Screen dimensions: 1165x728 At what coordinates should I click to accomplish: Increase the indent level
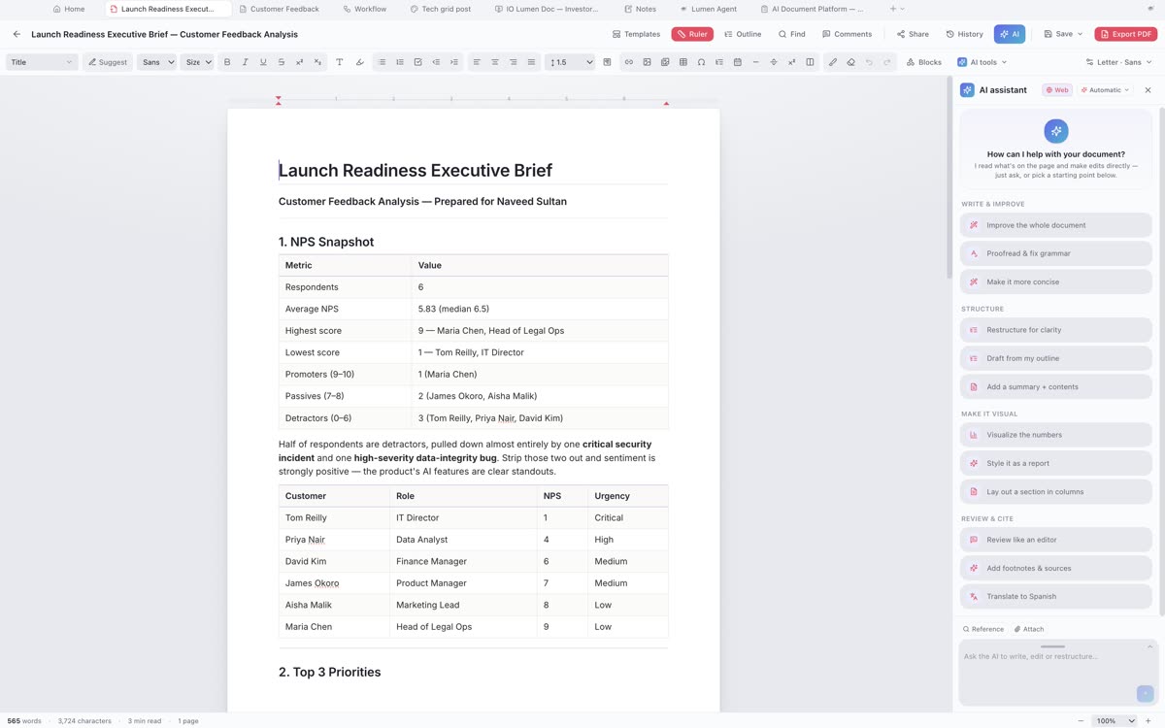[453, 62]
